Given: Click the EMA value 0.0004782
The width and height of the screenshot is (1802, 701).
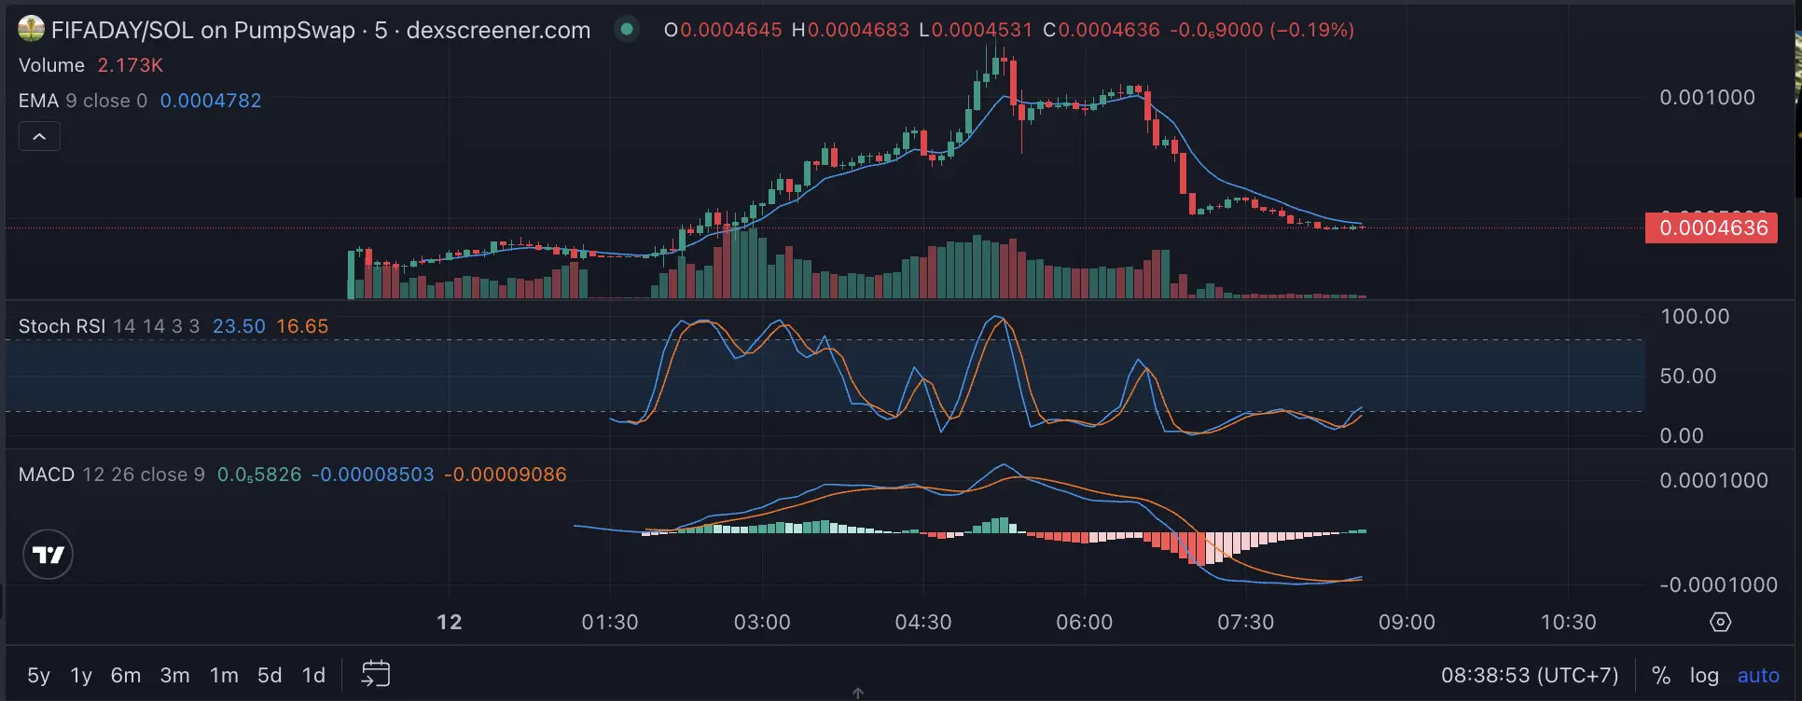Looking at the screenshot, I should pyautogui.click(x=211, y=101).
